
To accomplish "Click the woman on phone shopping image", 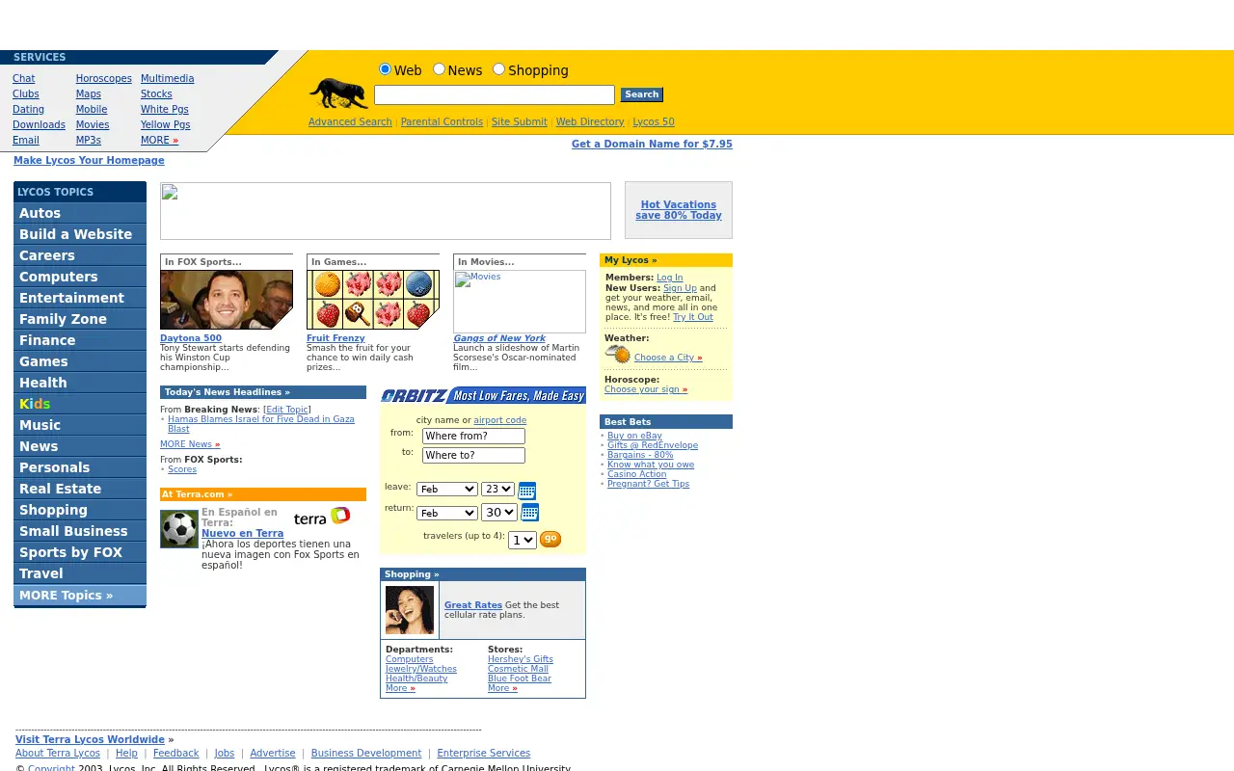I will pyautogui.click(x=410, y=610).
